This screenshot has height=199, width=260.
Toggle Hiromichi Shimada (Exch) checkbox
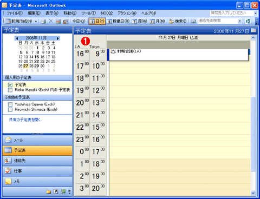(x=10, y=110)
